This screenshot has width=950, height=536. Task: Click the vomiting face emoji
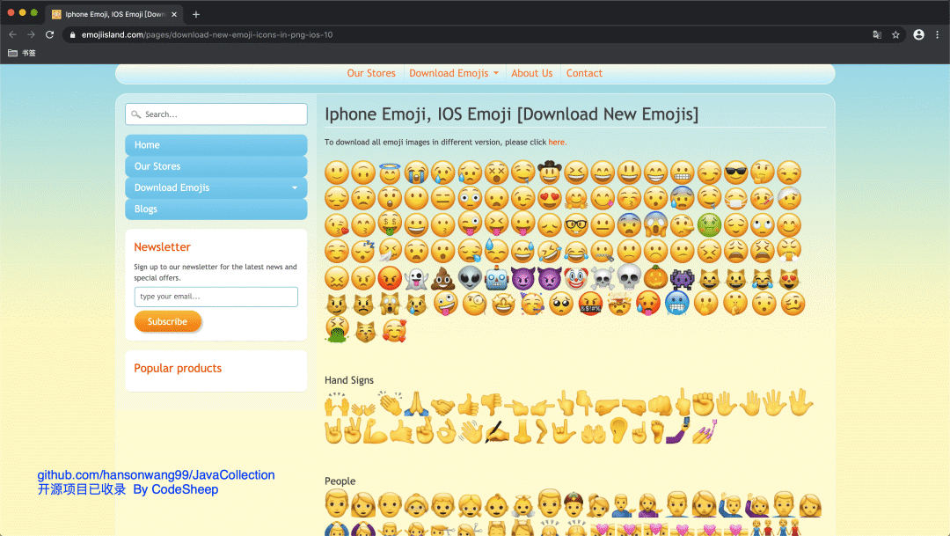[336, 330]
